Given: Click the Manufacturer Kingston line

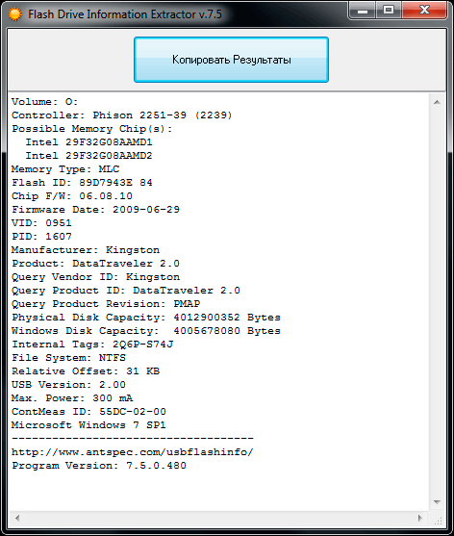Looking at the screenshot, I should [86, 250].
